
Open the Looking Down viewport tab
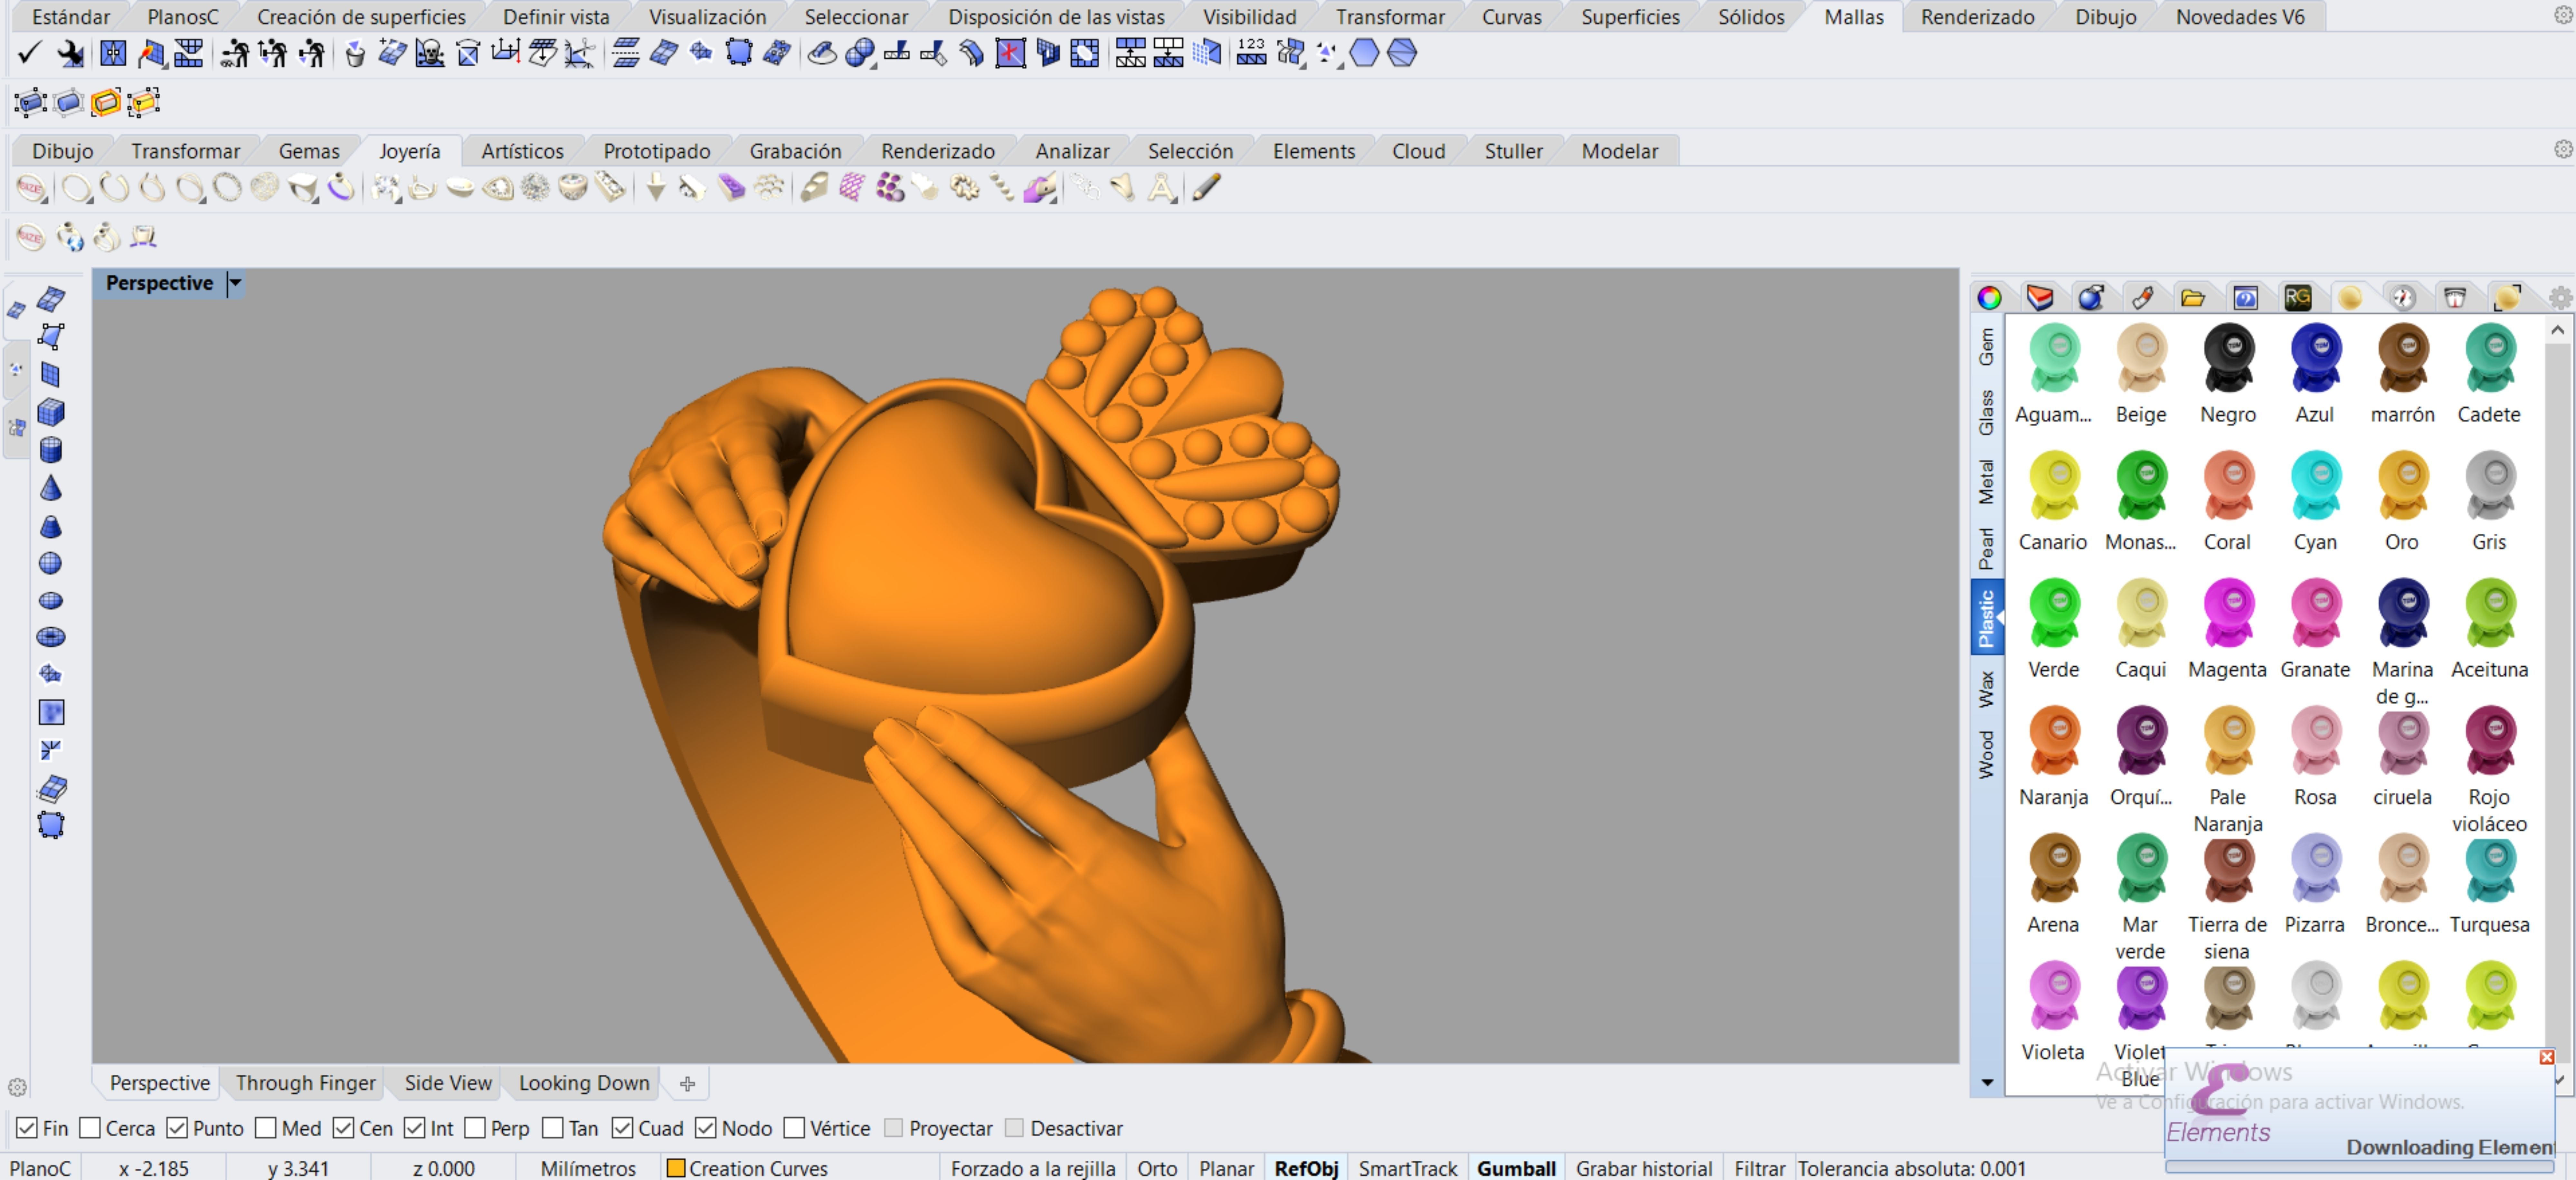tap(584, 1083)
